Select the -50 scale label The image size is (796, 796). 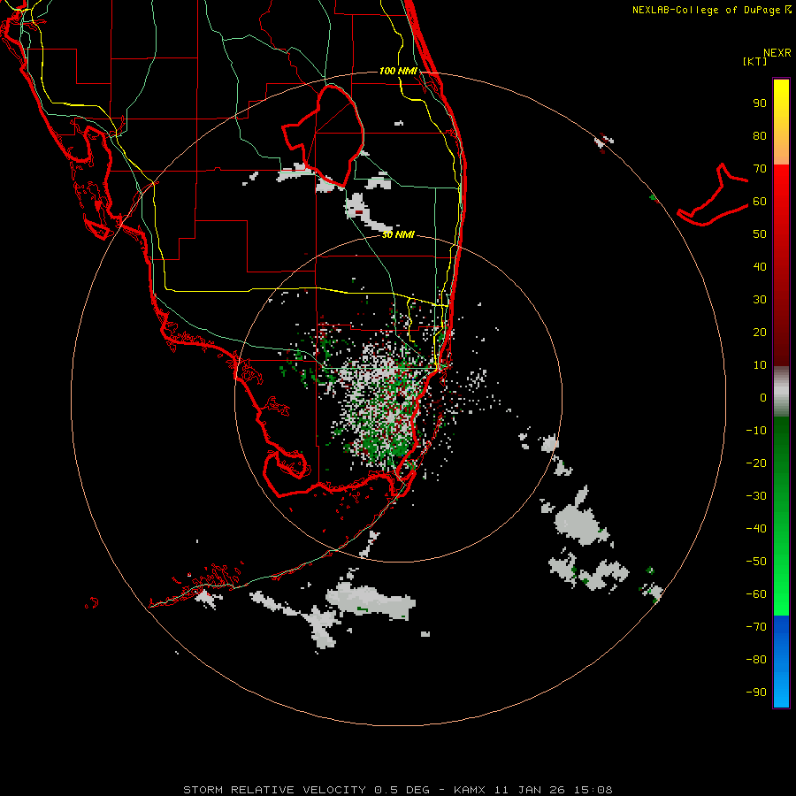tap(756, 562)
